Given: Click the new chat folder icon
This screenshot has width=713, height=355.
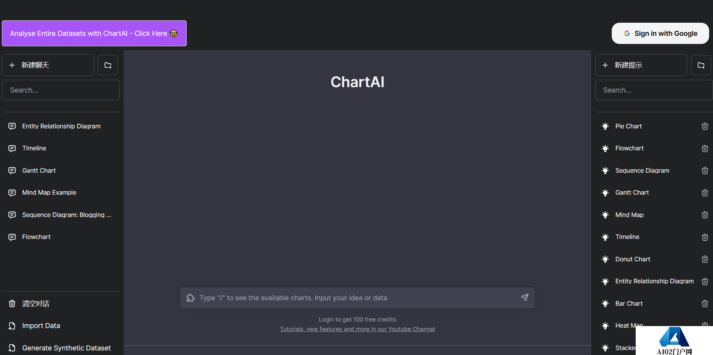Looking at the screenshot, I should (x=108, y=65).
